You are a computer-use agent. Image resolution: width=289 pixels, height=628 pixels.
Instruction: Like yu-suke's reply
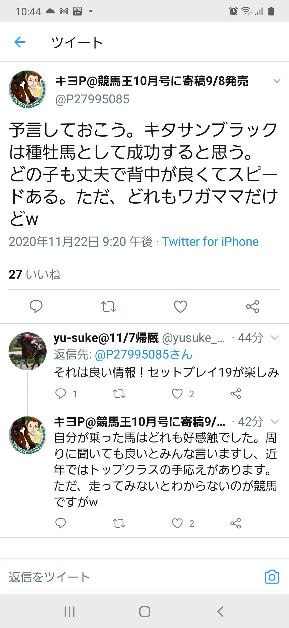[177, 394]
